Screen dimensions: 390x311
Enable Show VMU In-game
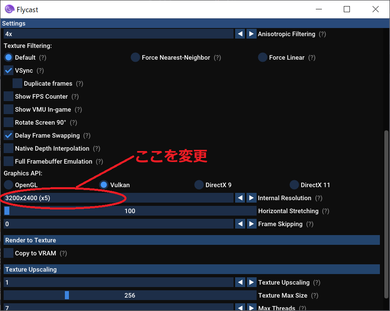point(9,109)
